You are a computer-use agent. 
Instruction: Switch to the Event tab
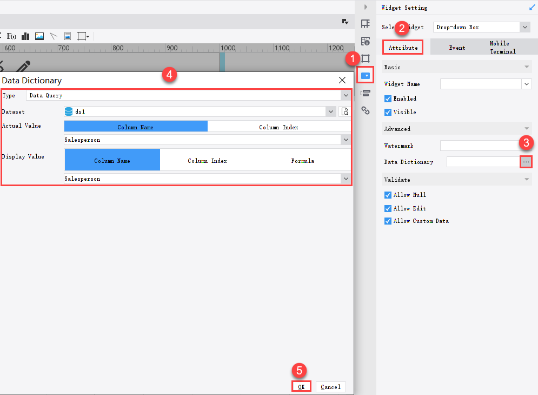[x=457, y=48]
